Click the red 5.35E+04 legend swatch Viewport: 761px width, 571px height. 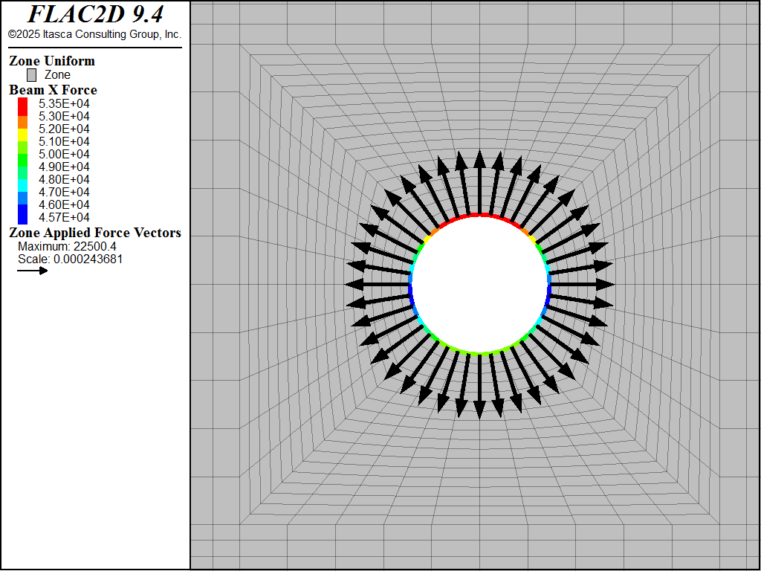click(22, 107)
